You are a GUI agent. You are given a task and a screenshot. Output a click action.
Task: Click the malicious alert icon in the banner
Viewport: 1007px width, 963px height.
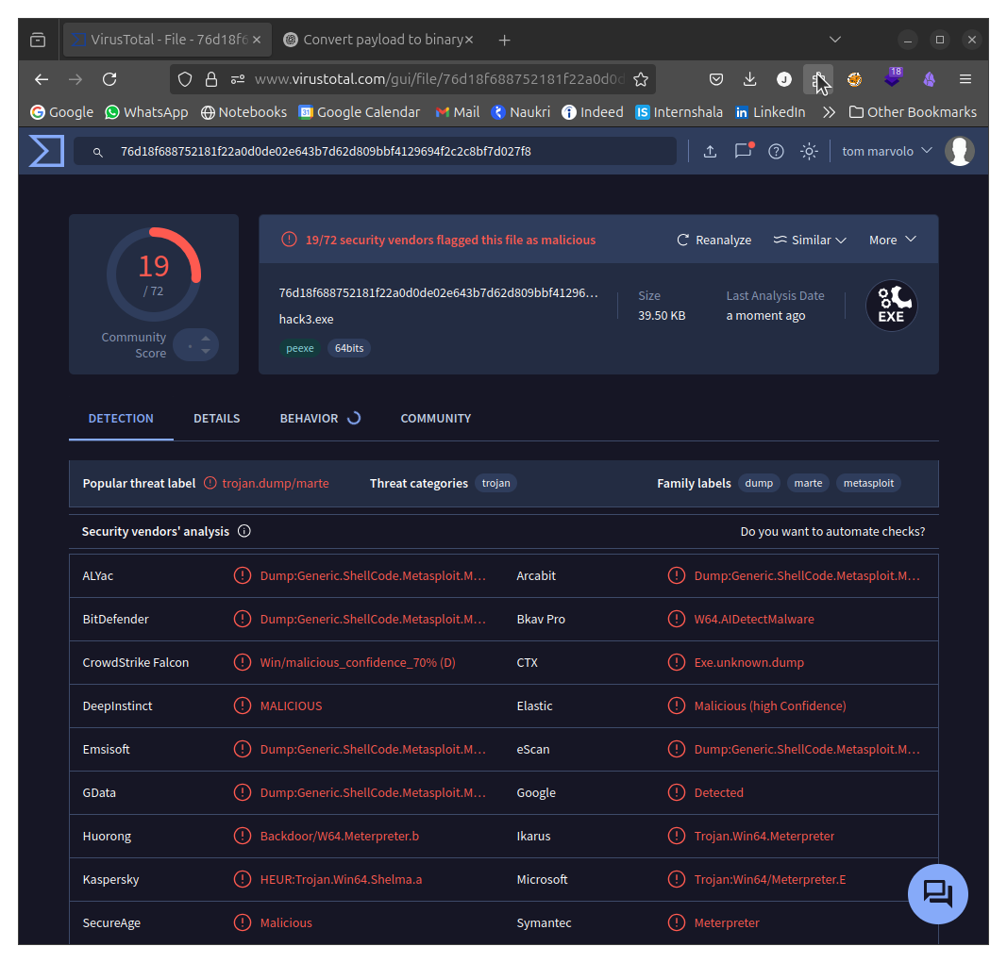(x=289, y=240)
